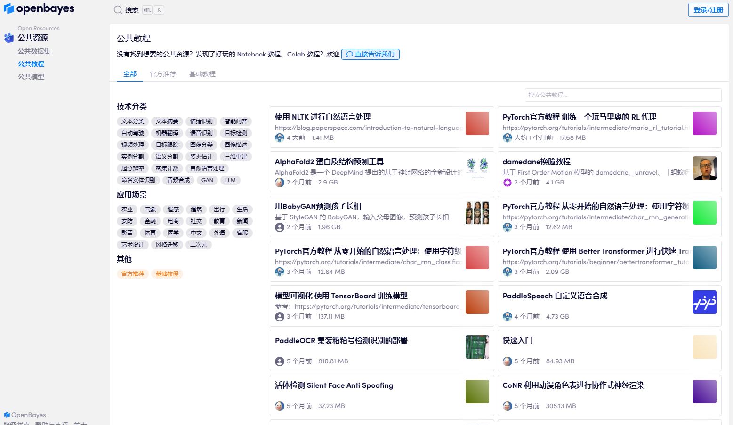This screenshot has width=733, height=425.
Task: Click the 公共资源 sidebar icon
Action: tap(9, 38)
